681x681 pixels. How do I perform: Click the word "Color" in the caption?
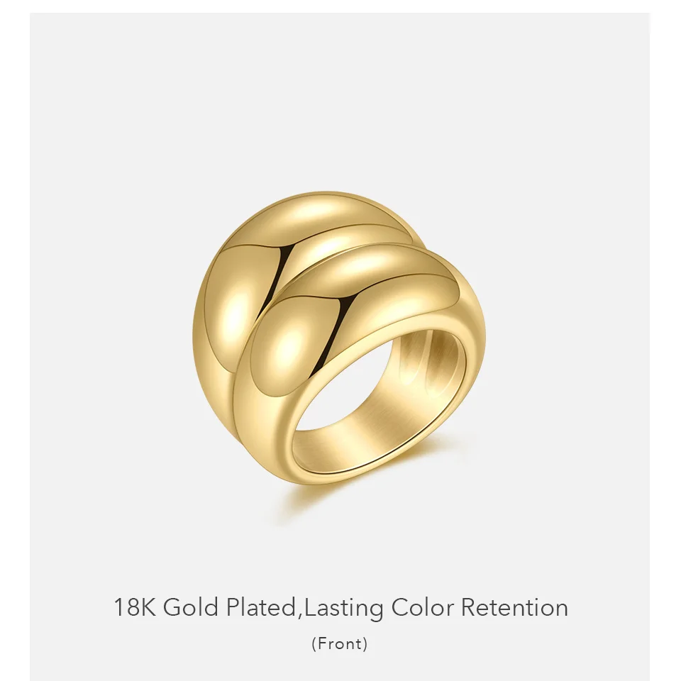click(x=423, y=607)
